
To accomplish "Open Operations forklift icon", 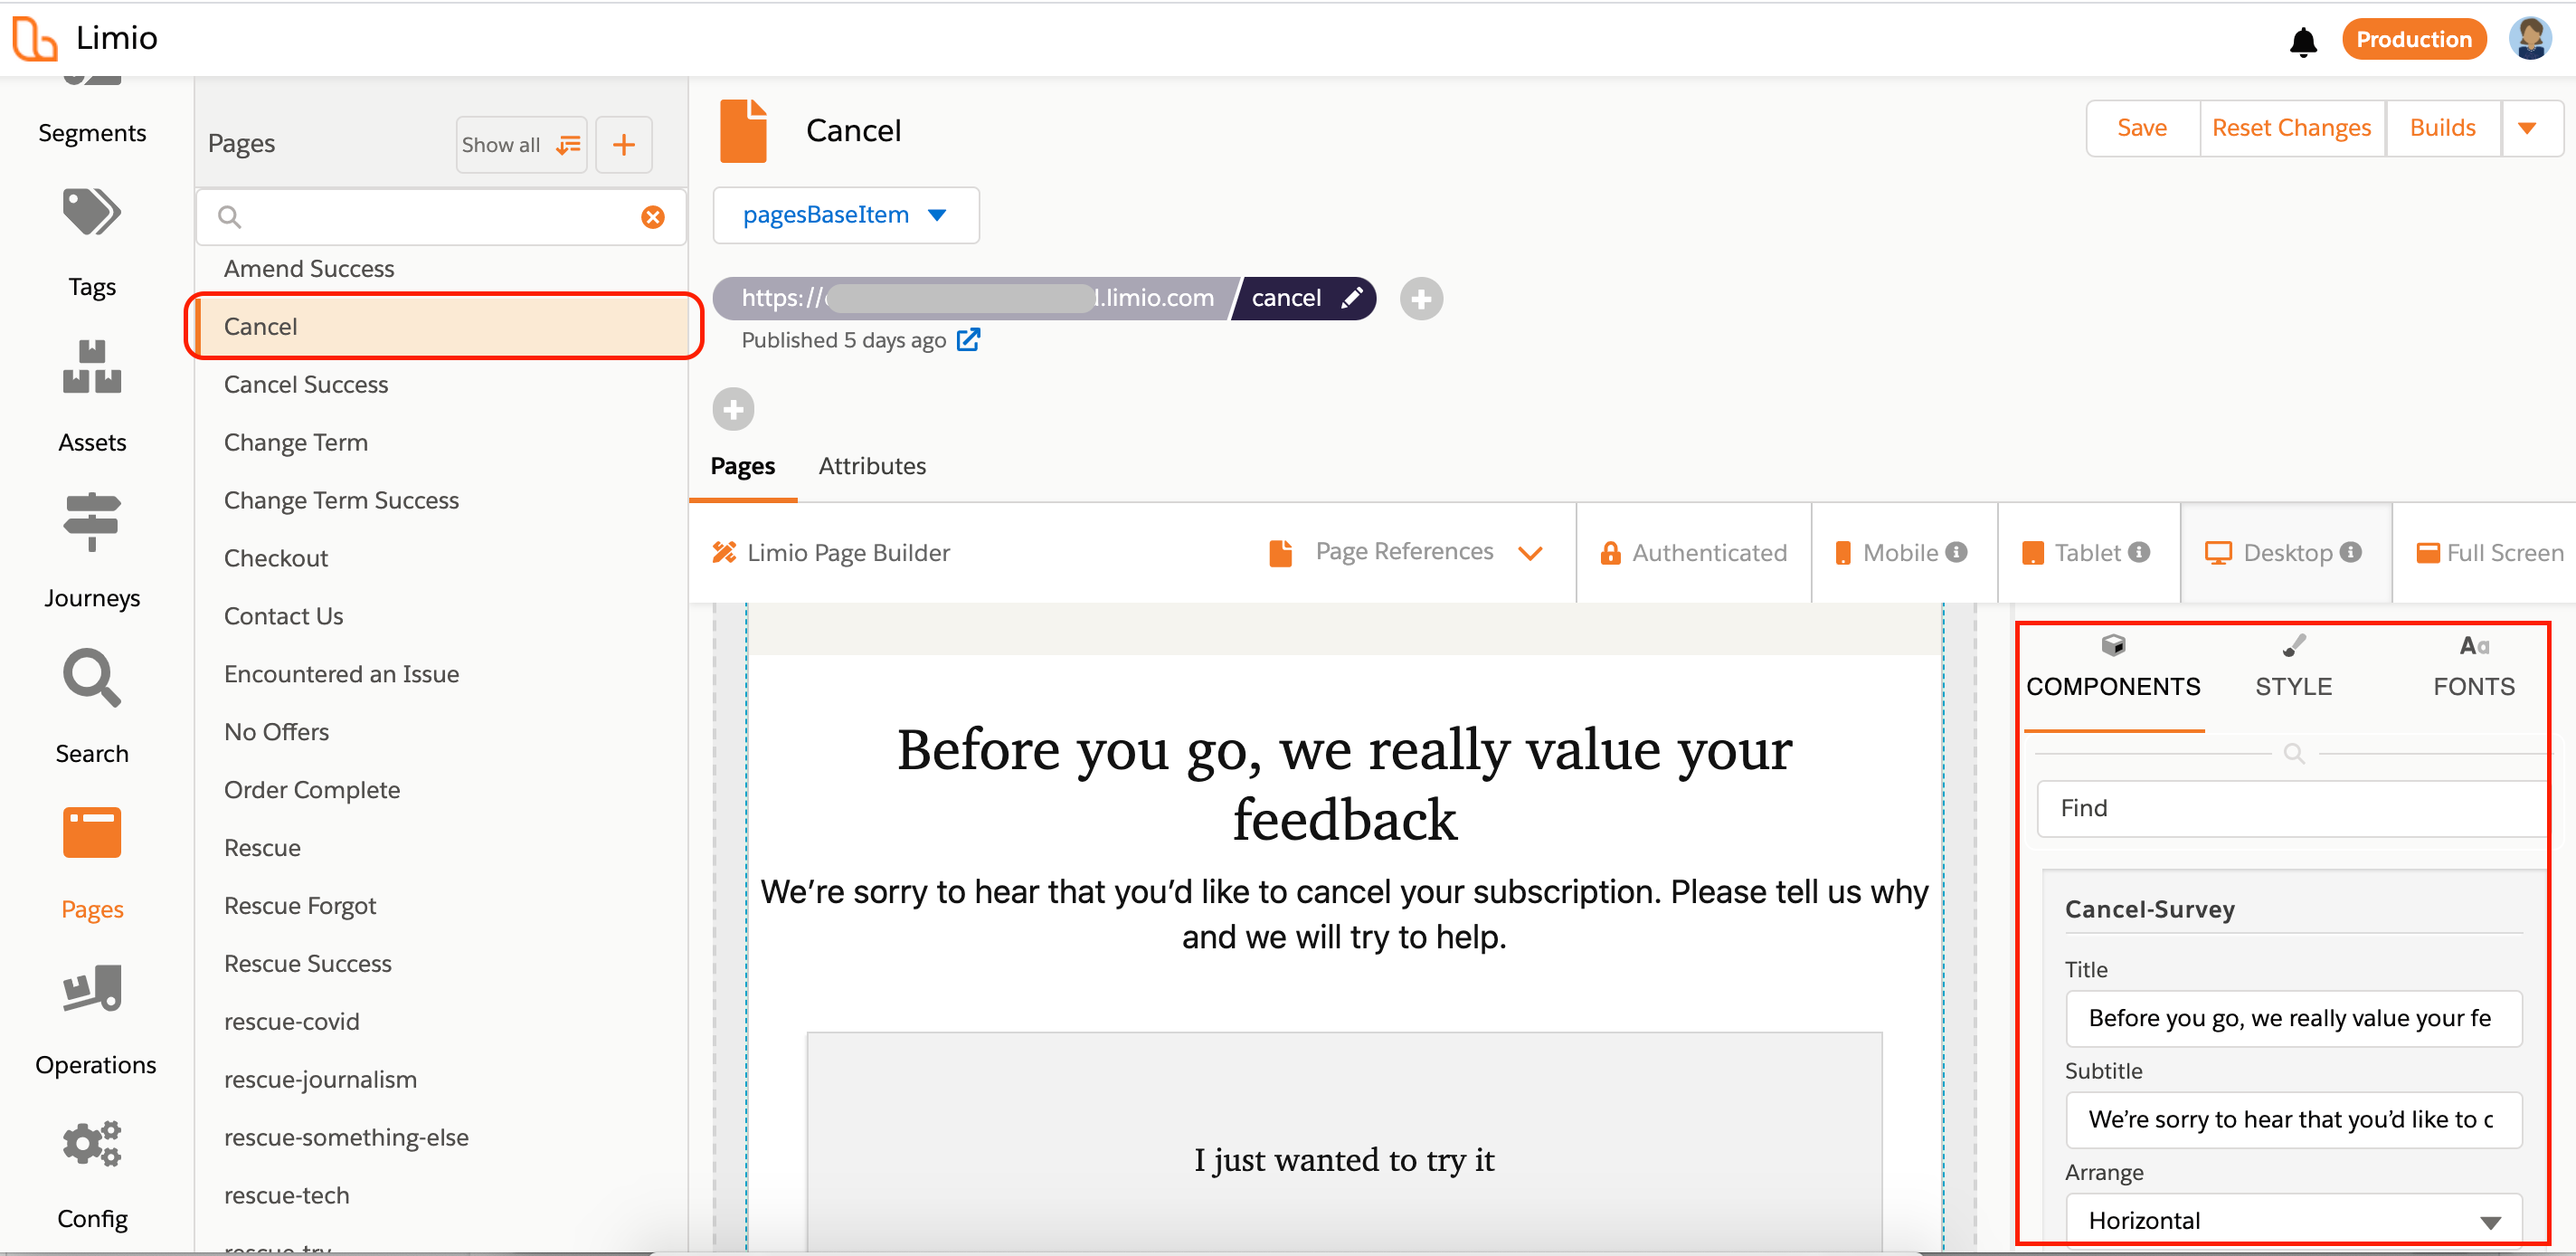I will pyautogui.click(x=91, y=989).
